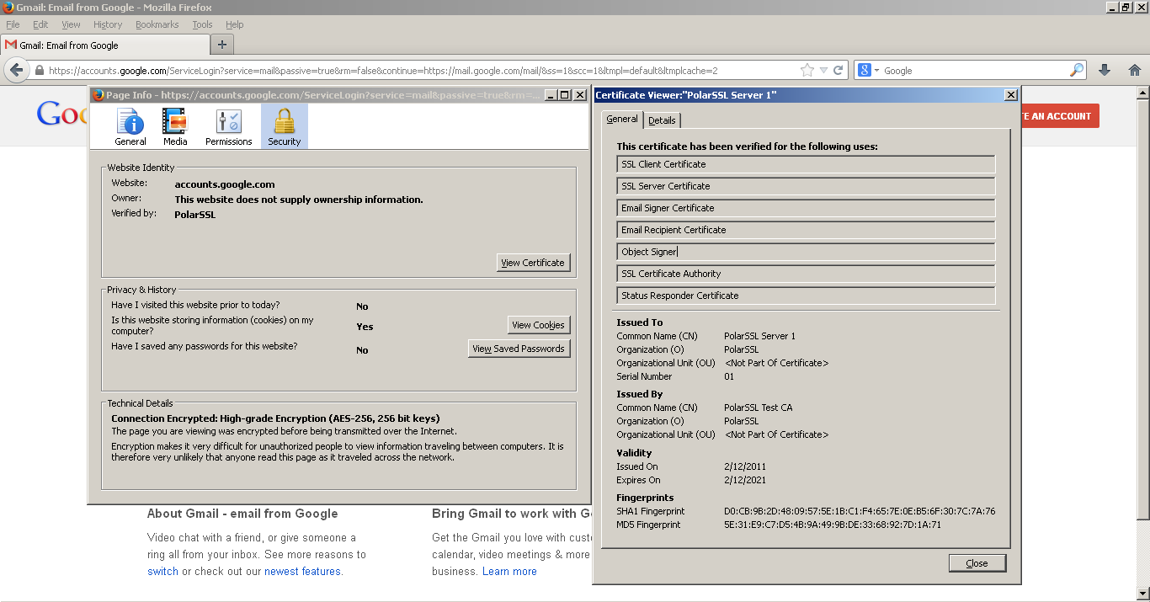
Task: Open the Google search engine selector dropdown
Action: (x=869, y=71)
